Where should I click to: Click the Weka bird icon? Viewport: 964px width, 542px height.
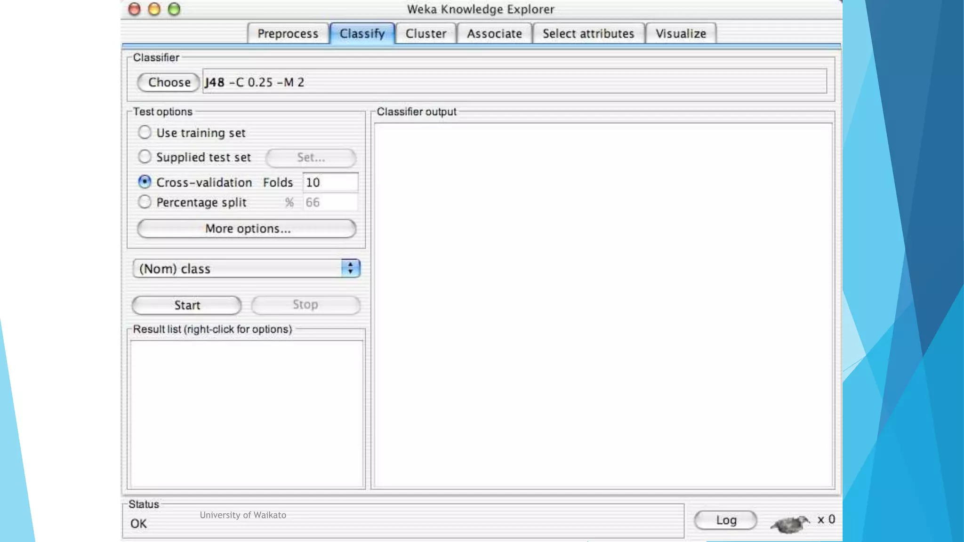tap(790, 523)
